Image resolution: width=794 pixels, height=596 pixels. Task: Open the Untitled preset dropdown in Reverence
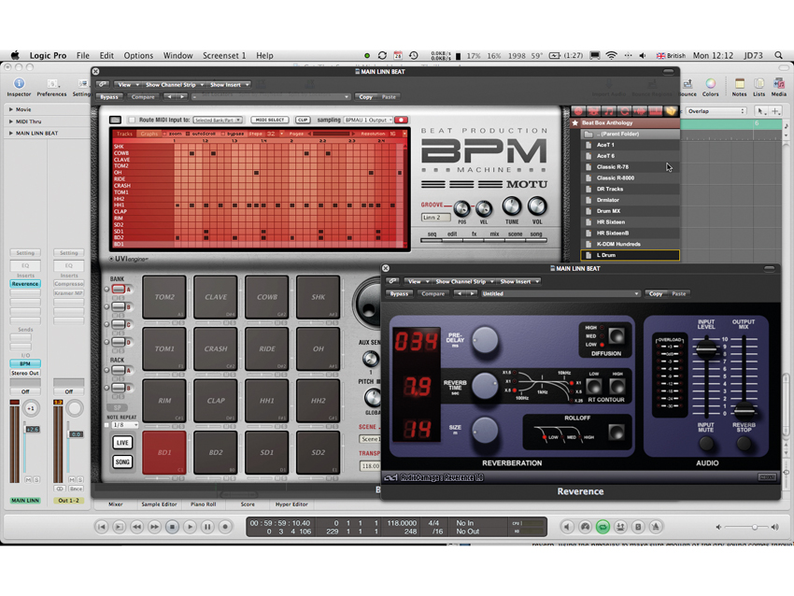[x=560, y=293]
